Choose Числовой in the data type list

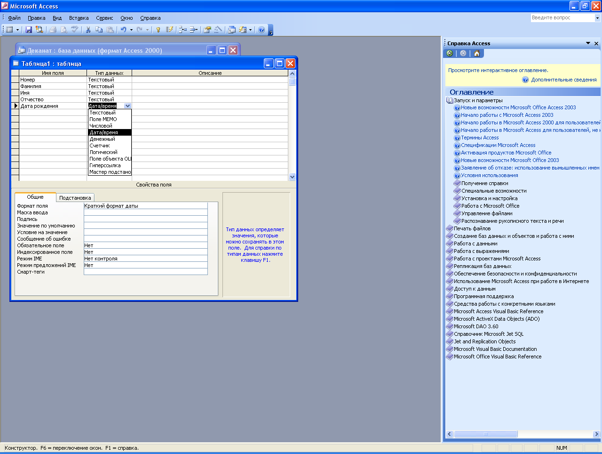coord(110,126)
